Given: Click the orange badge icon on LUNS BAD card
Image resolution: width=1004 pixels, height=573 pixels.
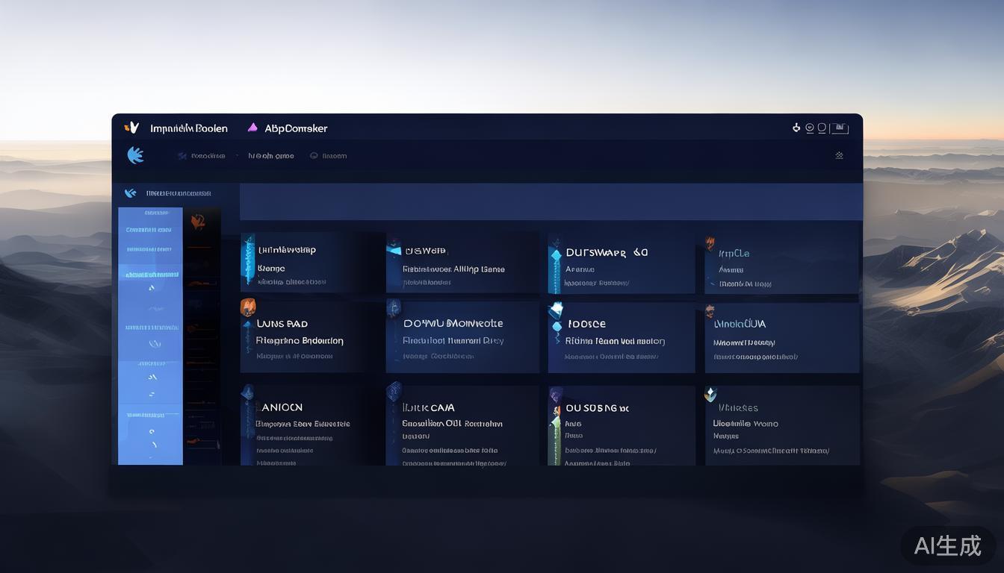Looking at the screenshot, I should 248,307.
